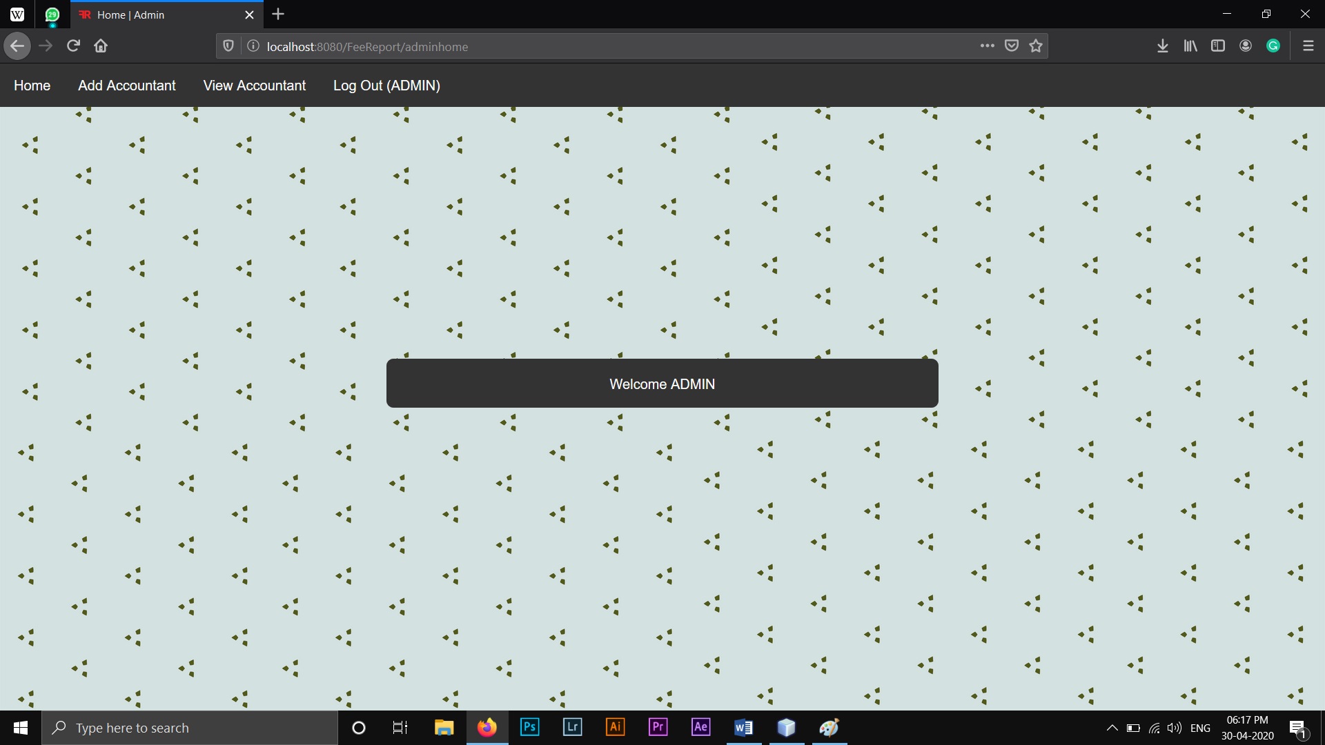The width and height of the screenshot is (1325, 745).
Task: Click the Grammarly extension icon
Action: pyautogui.click(x=1273, y=46)
